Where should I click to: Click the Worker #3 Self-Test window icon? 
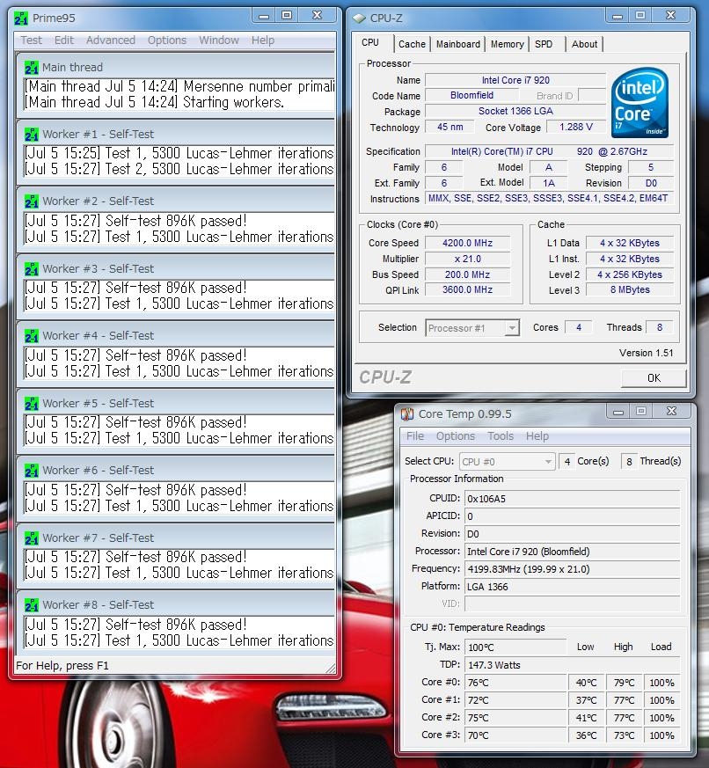tap(32, 269)
